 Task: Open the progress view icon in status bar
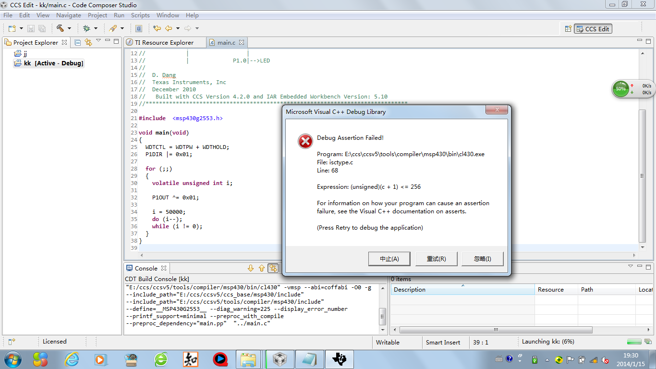[x=647, y=342]
